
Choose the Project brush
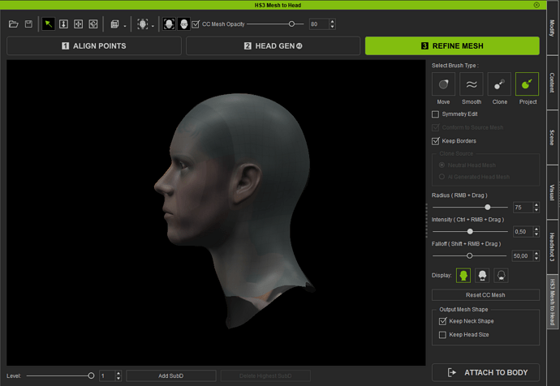tap(528, 84)
